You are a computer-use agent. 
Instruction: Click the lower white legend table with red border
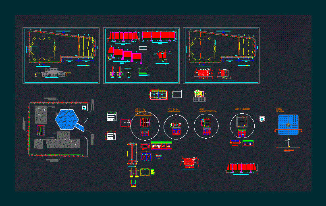pyautogui.click(x=110, y=136)
